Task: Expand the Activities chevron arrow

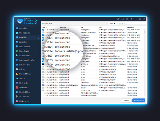Action: 39,37
